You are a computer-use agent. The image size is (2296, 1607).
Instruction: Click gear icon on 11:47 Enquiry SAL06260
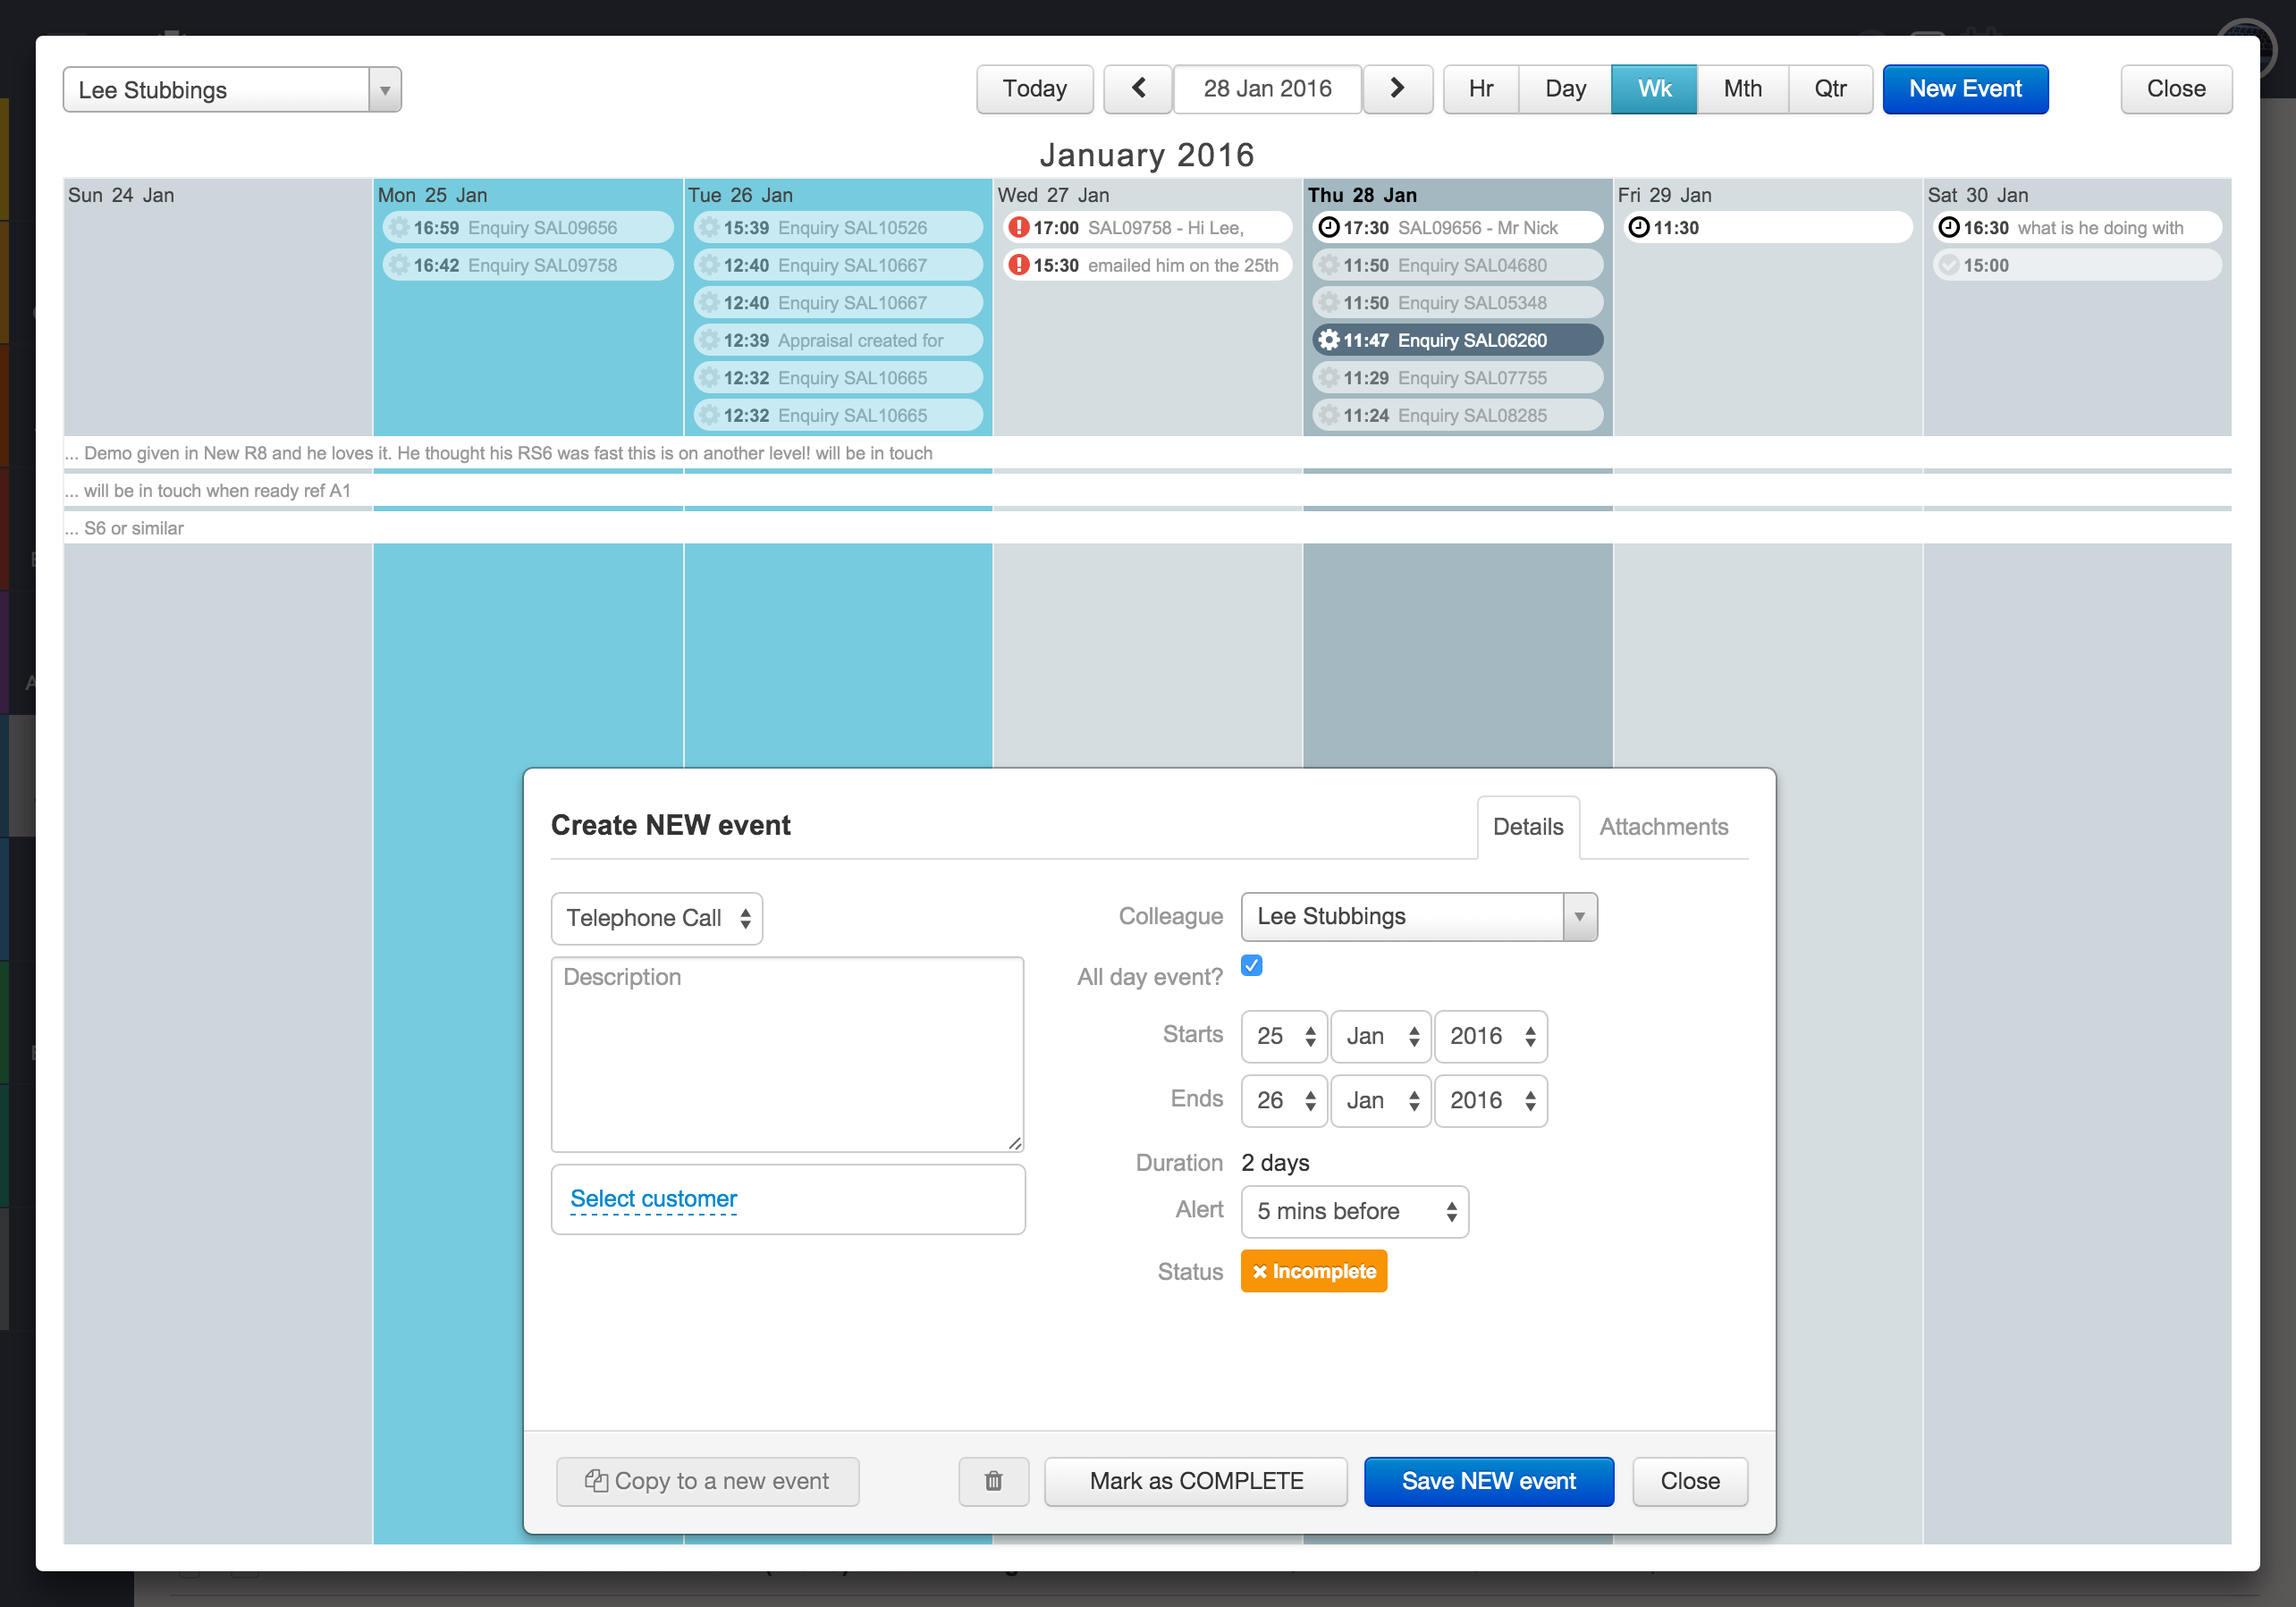click(x=1328, y=341)
